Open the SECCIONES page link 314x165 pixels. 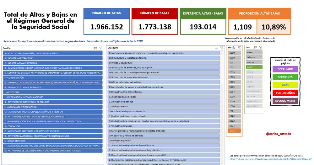click(285, 77)
